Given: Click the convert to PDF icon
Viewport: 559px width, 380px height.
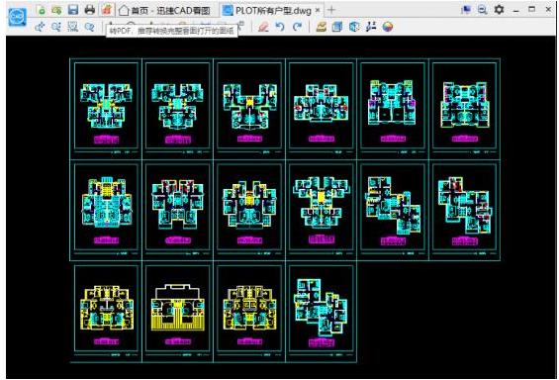Looking at the screenshot, I should pyautogui.click(x=106, y=10).
